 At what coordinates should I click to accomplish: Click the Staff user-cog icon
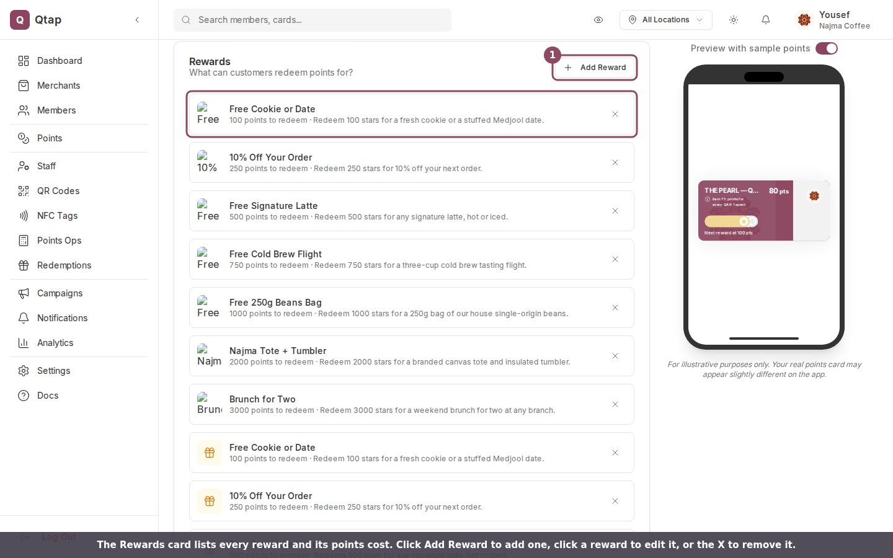(x=24, y=166)
